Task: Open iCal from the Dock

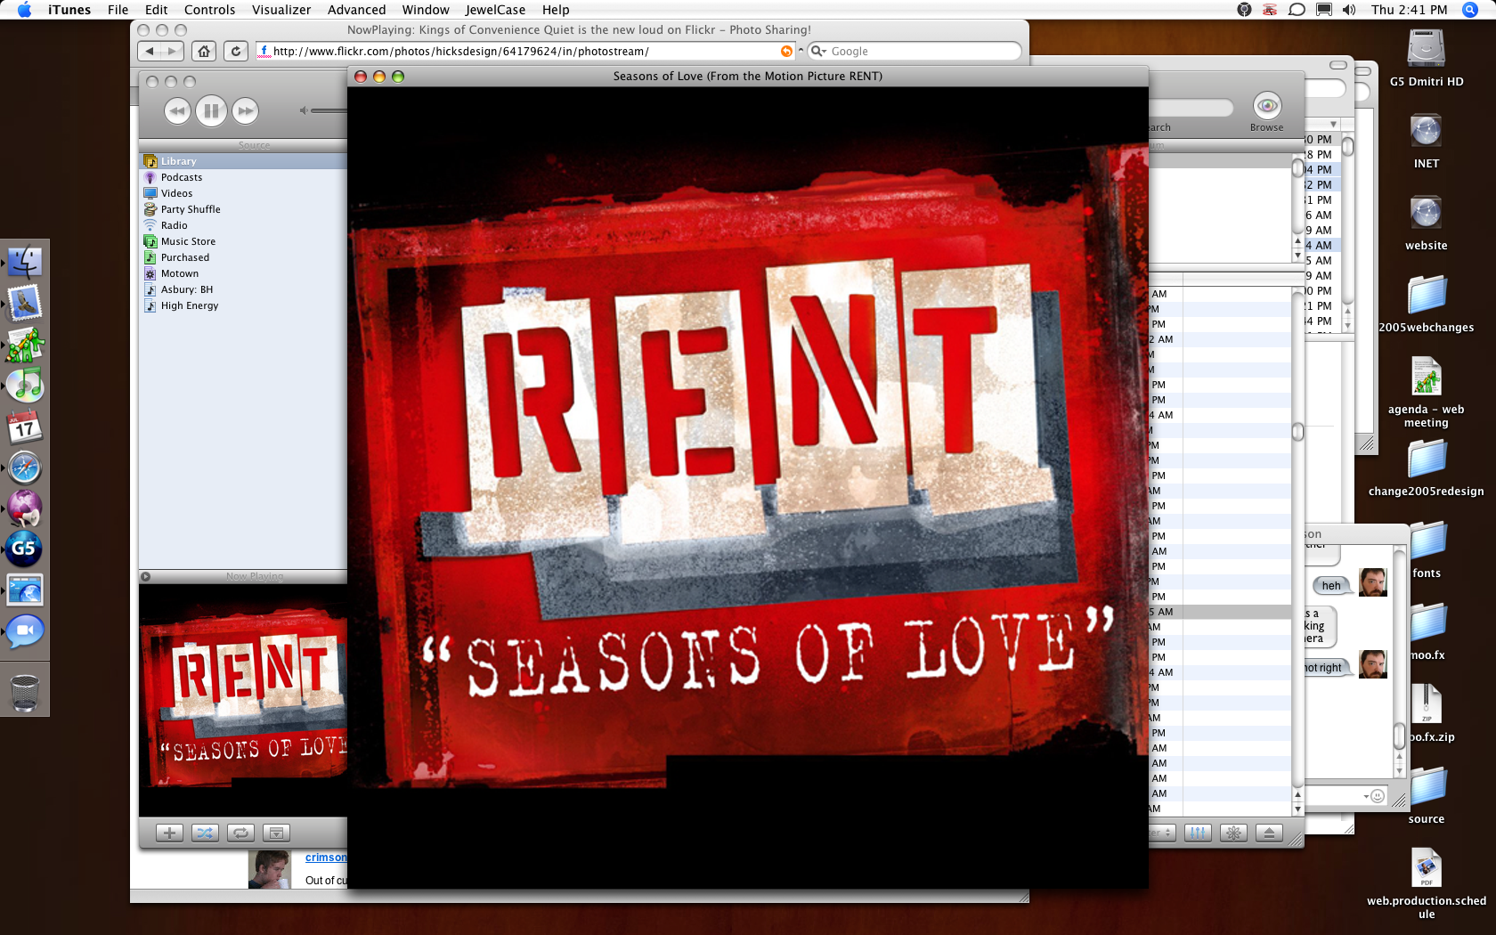Action: [x=25, y=427]
